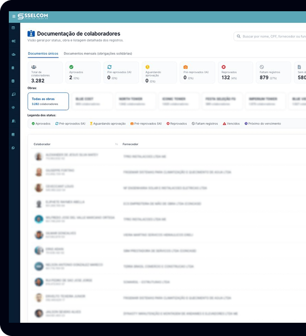Click the 3.282 total collaborators value
Screen dimensions: 306x336
[x=38, y=81]
